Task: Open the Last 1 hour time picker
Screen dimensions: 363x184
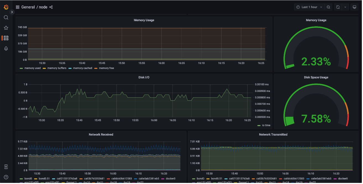Action: click(309, 7)
